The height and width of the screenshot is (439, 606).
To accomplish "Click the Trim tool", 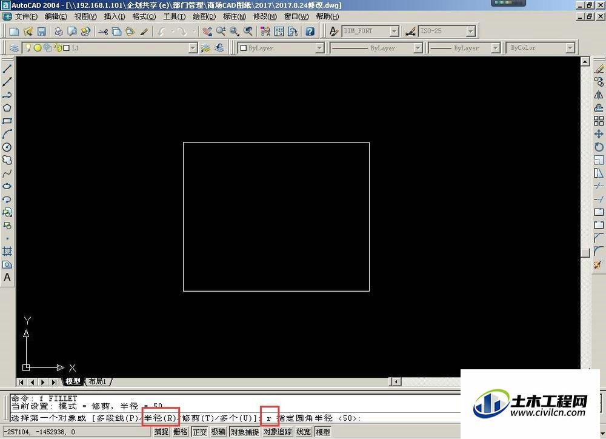I will (x=599, y=186).
